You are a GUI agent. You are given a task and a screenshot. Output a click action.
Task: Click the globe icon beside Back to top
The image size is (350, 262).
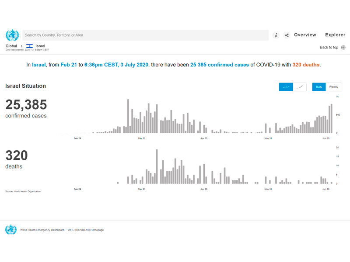pyautogui.click(x=343, y=48)
